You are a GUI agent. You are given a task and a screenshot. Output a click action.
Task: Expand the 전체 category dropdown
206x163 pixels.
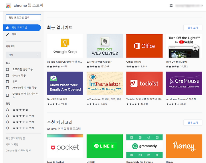(23, 55)
